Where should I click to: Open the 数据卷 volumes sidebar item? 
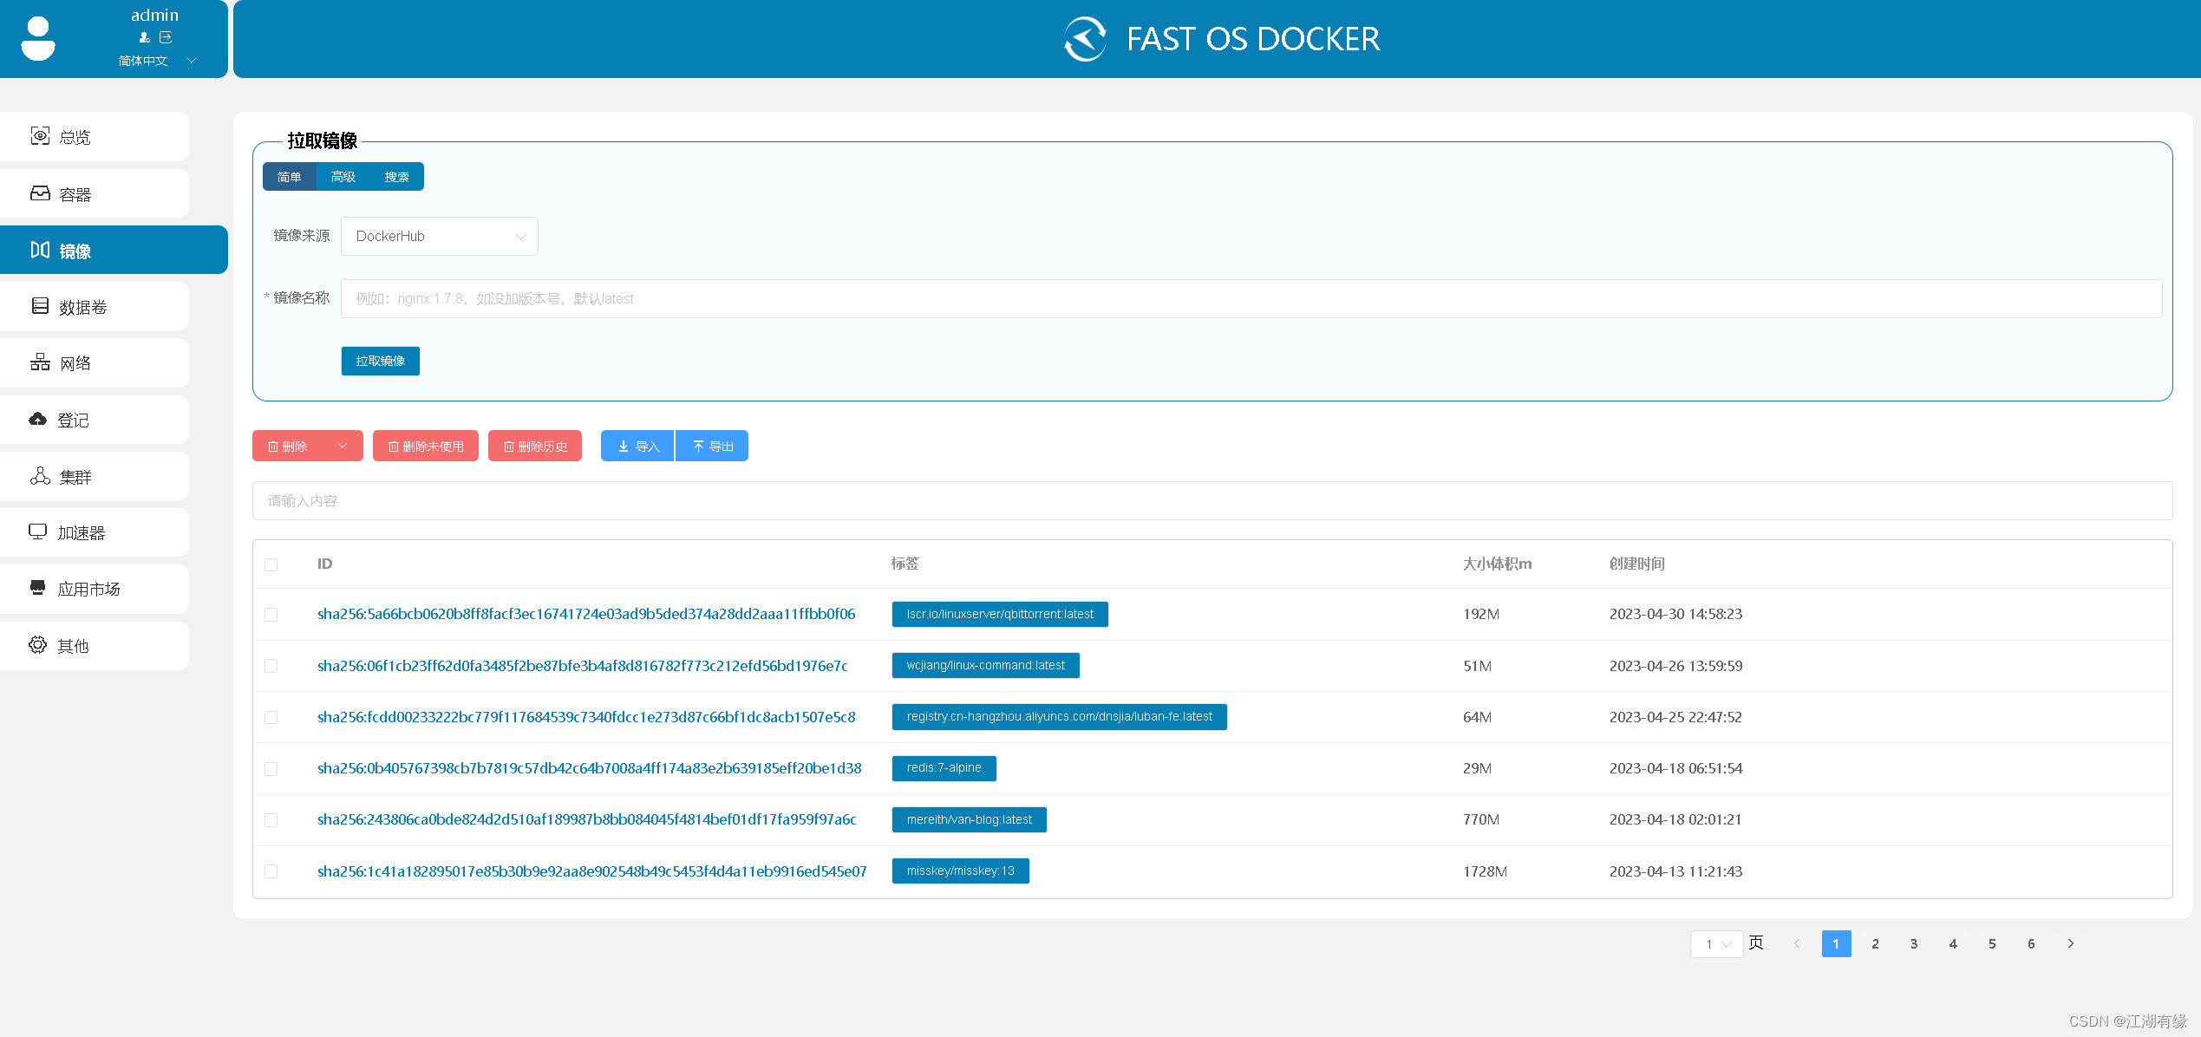pyautogui.click(x=95, y=307)
